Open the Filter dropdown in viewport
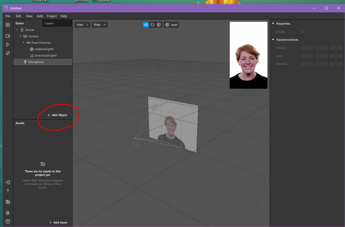Viewport: 345px width, 227px height. tap(100, 25)
